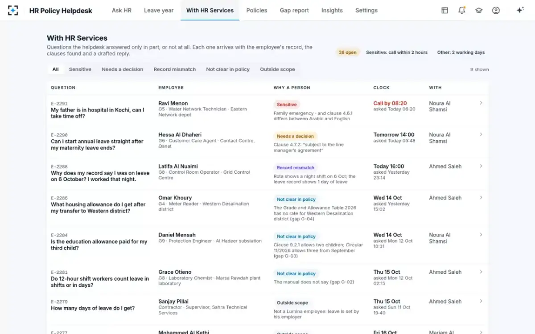Click "Sensitive: call within 2 hours" label

(x=397, y=53)
